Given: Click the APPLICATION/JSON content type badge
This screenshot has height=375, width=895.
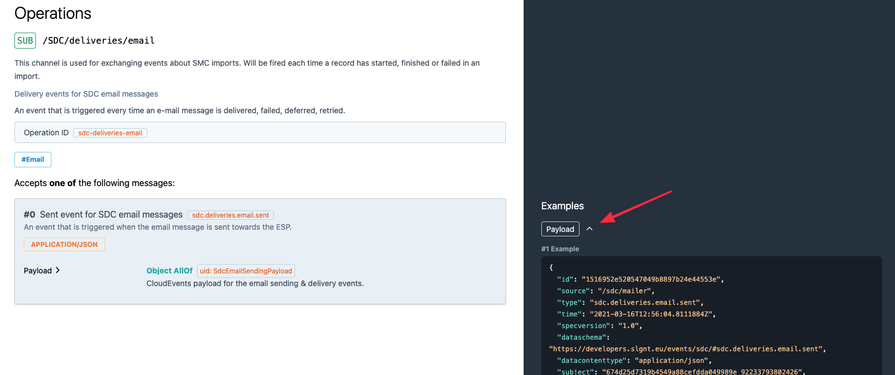Looking at the screenshot, I should [x=64, y=244].
